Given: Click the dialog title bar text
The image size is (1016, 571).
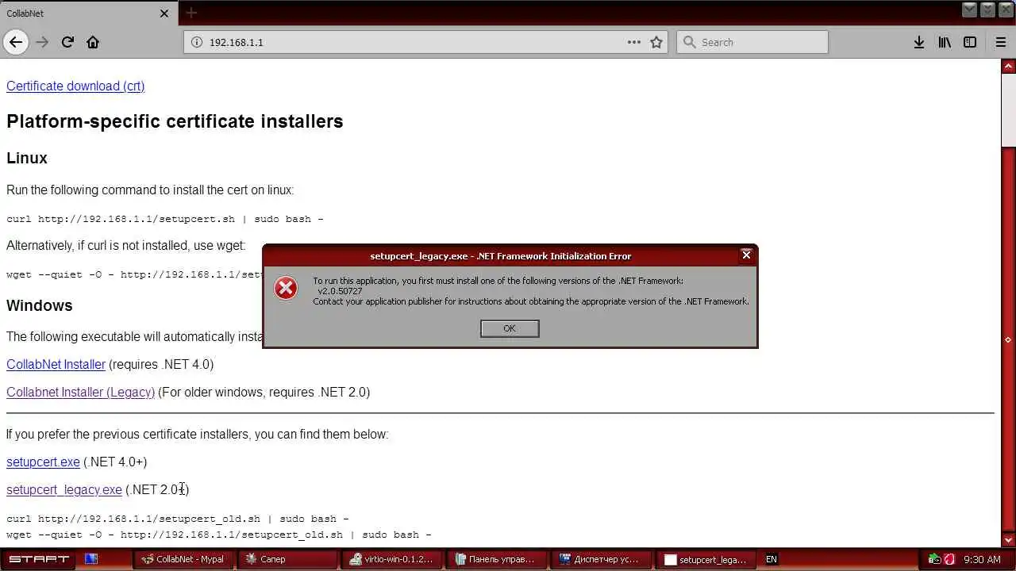Looking at the screenshot, I should [x=501, y=256].
